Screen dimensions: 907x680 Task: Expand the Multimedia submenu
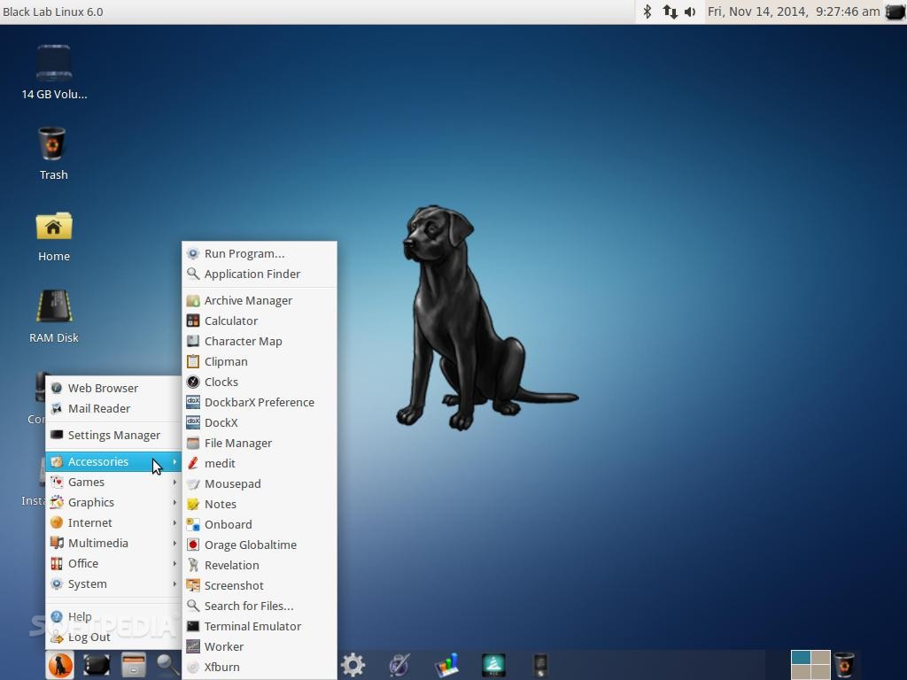tap(98, 543)
